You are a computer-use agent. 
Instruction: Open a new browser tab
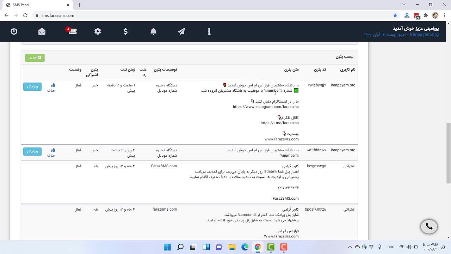[79, 5]
